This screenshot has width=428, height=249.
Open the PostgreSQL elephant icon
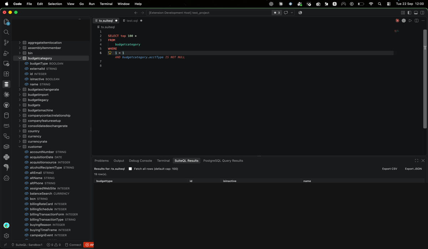6,167
